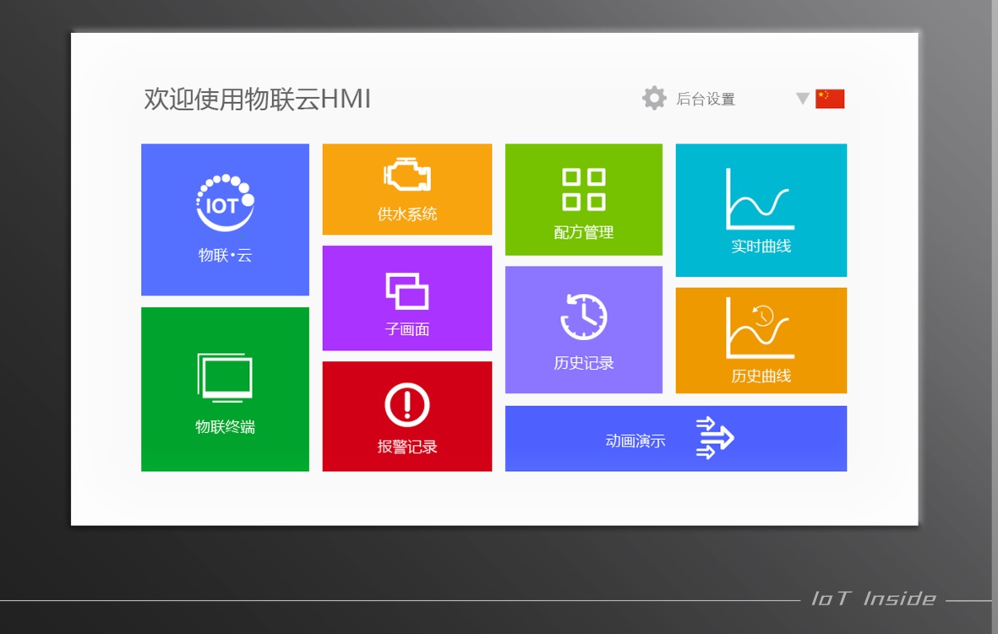
Task: Click the 实时曲线 label text
Action: 761,247
